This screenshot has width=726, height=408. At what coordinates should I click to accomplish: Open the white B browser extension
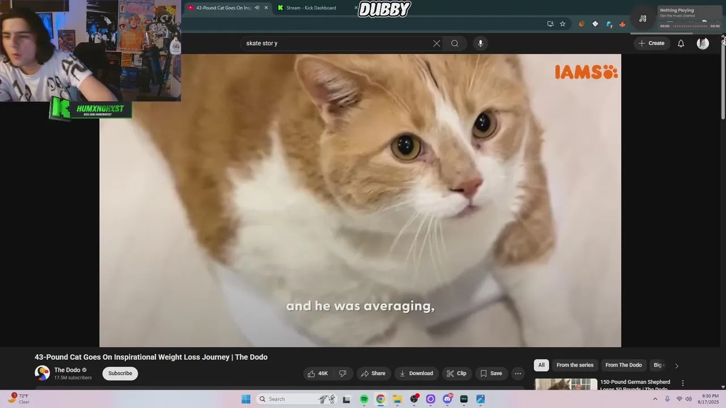(595, 24)
